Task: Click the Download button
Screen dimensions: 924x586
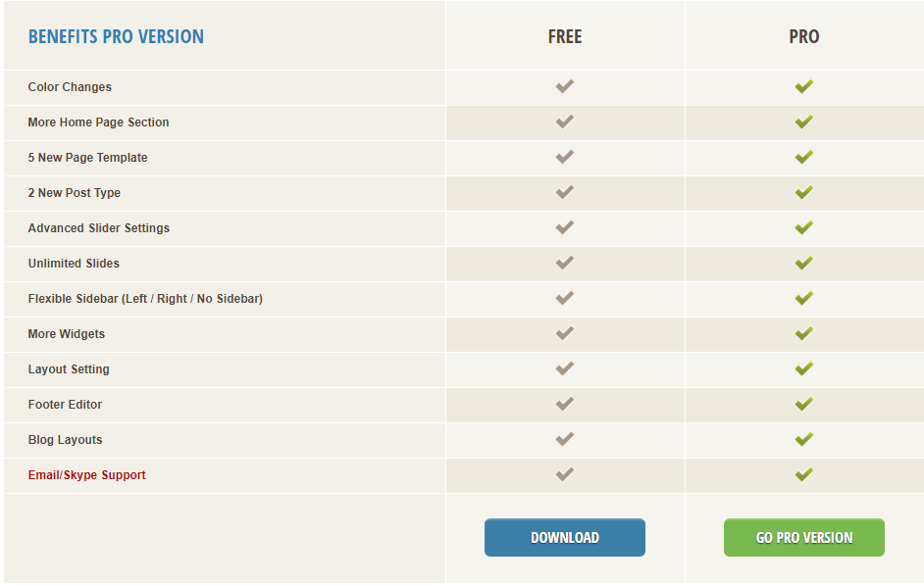Action: [564, 537]
